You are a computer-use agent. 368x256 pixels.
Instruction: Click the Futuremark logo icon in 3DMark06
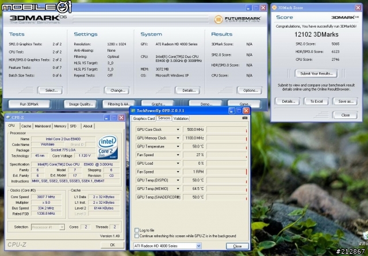point(218,20)
